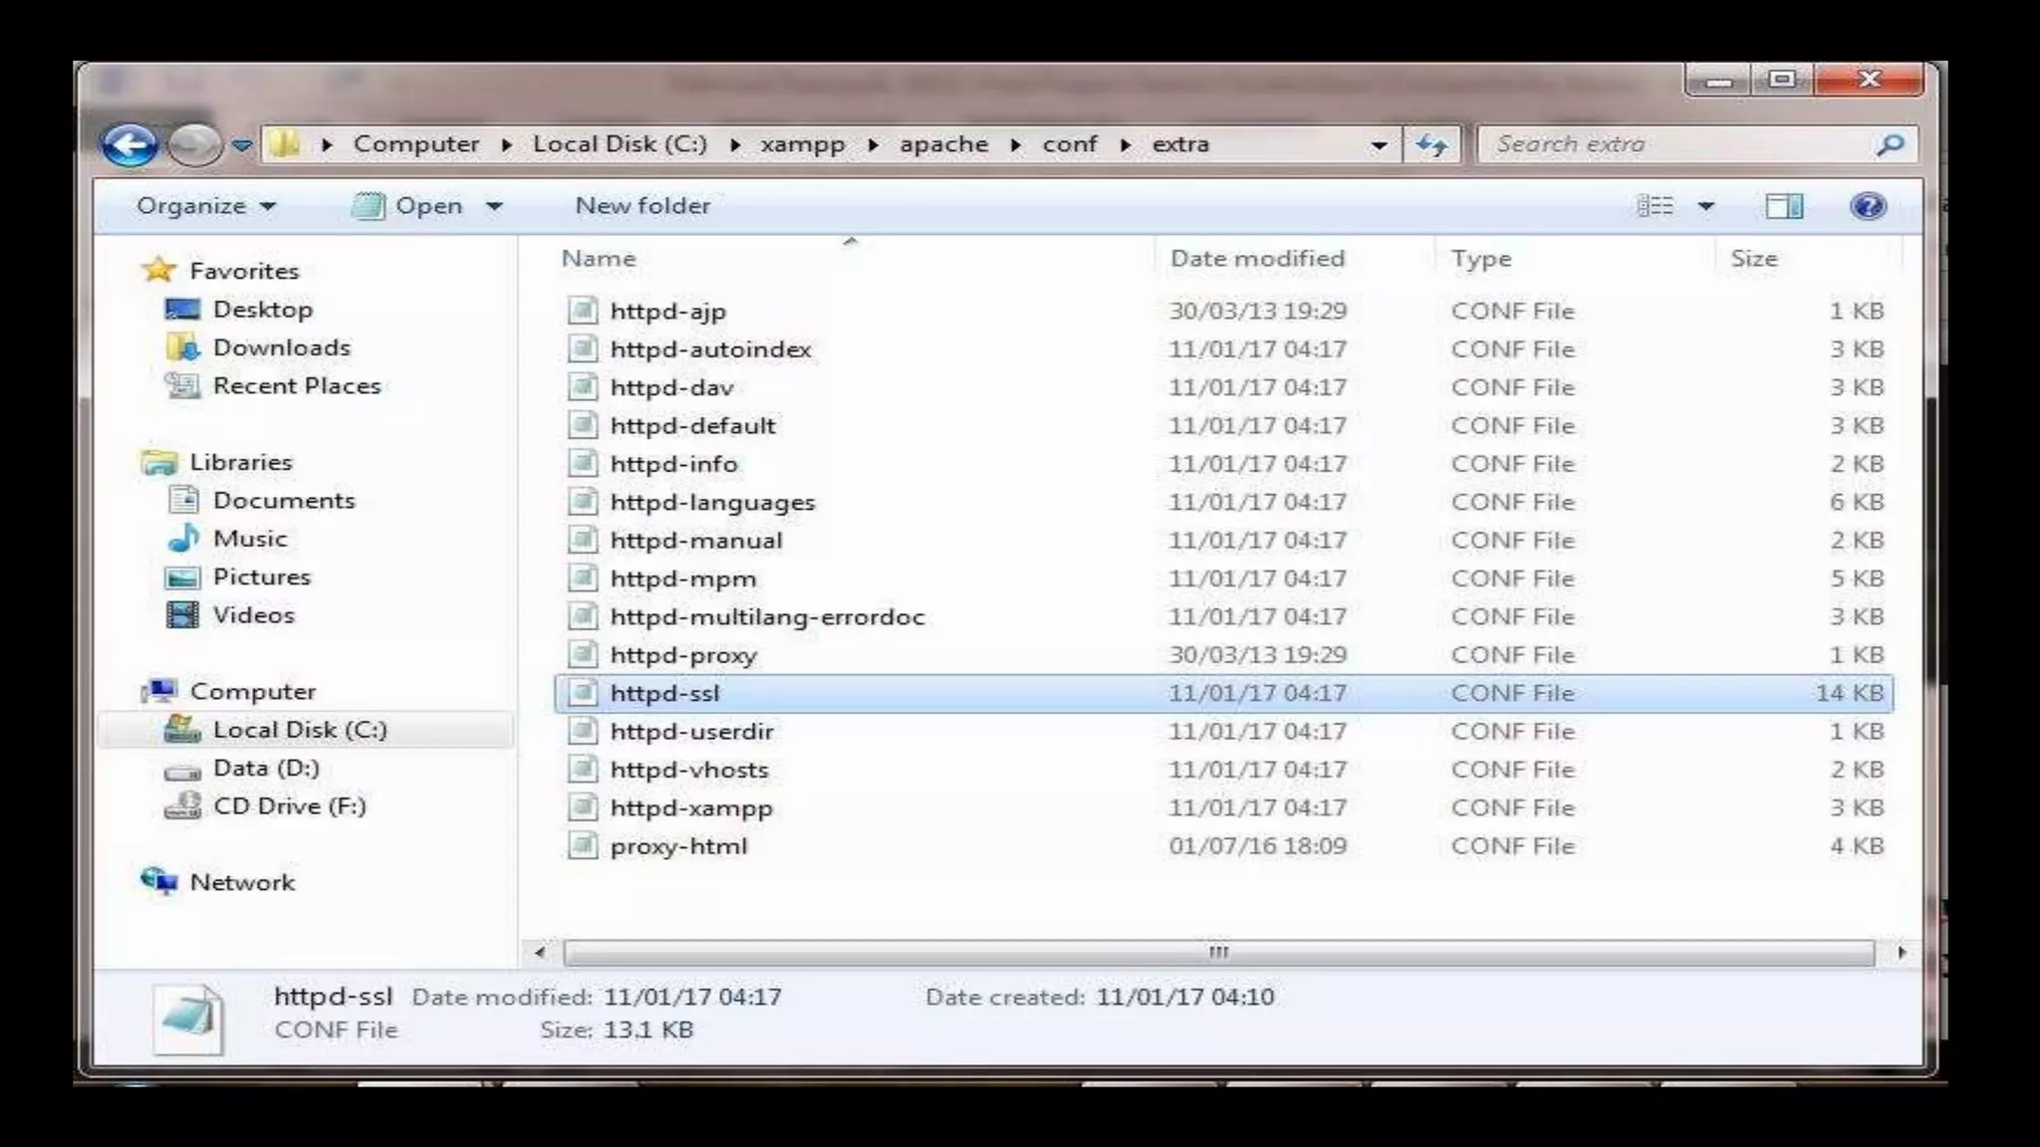Select Data (D:) drive in the navigation pane
Image resolution: width=2040 pixels, height=1147 pixels.
(265, 769)
